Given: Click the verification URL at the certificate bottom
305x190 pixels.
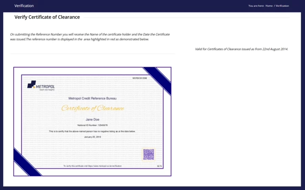Looking at the screenshot, I should 92,166.
